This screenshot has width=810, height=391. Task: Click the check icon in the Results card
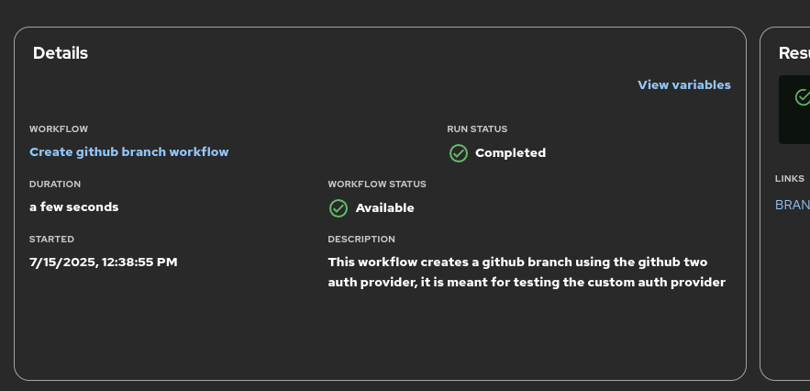802,97
